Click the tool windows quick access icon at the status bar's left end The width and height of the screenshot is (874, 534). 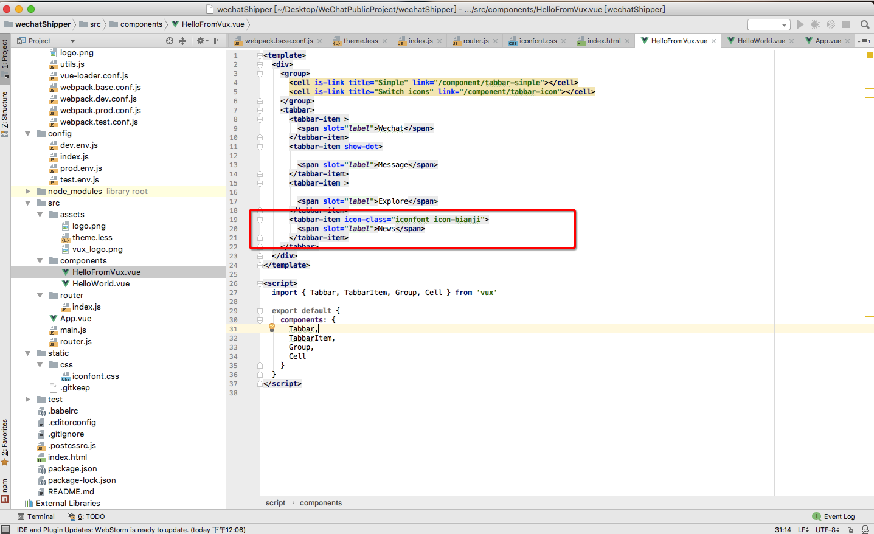[x=5, y=530]
